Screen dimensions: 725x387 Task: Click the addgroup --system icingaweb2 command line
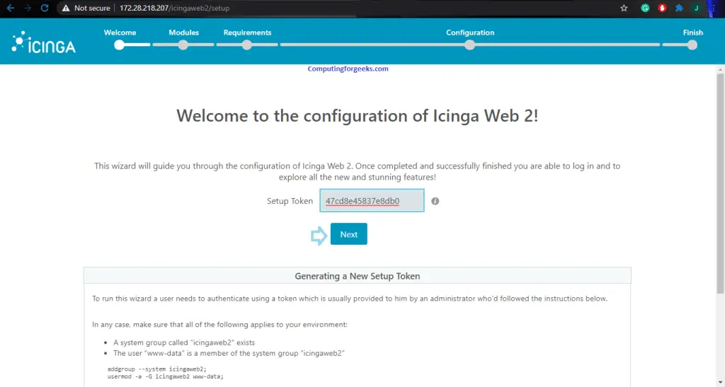pos(156,369)
